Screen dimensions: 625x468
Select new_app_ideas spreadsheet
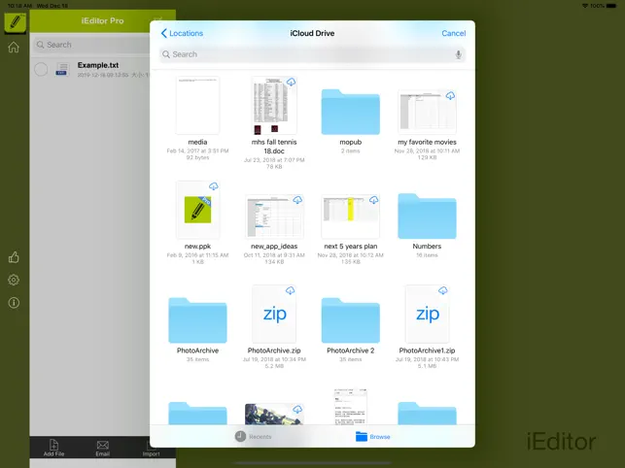[274, 217]
